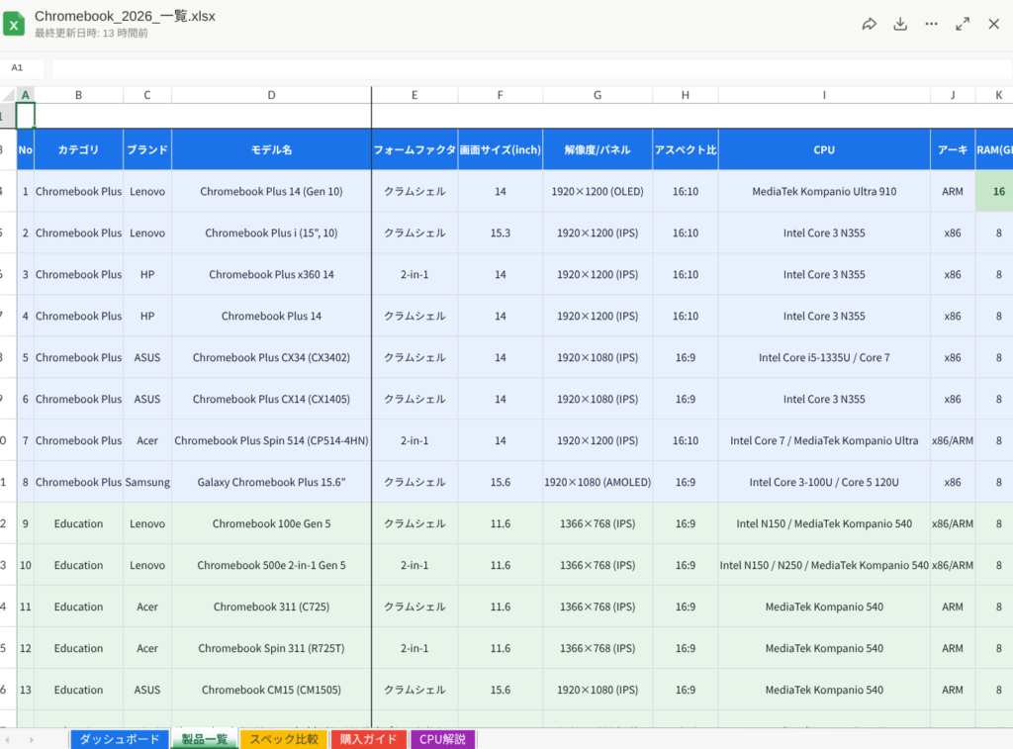Select the CPU解説 sheet tab
The image size is (1013, 749).
(442, 739)
